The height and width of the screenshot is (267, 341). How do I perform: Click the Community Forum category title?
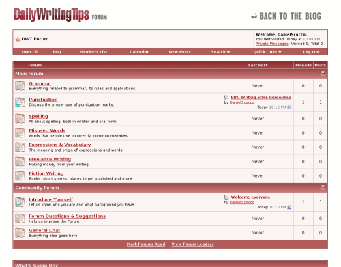(x=37, y=188)
